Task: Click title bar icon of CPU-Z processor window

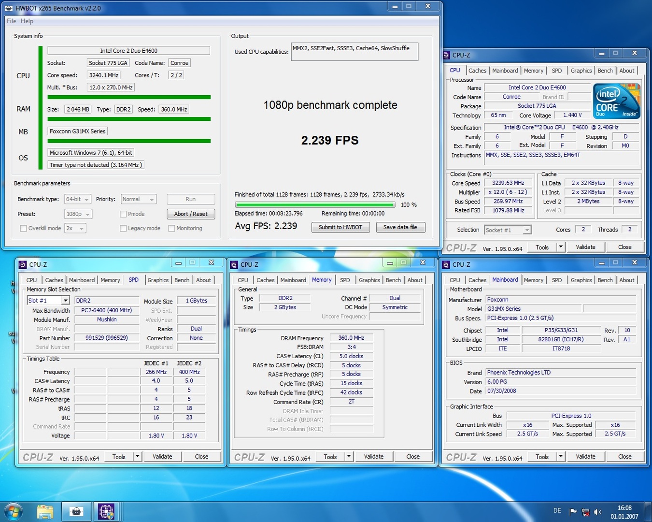Action: [x=446, y=55]
